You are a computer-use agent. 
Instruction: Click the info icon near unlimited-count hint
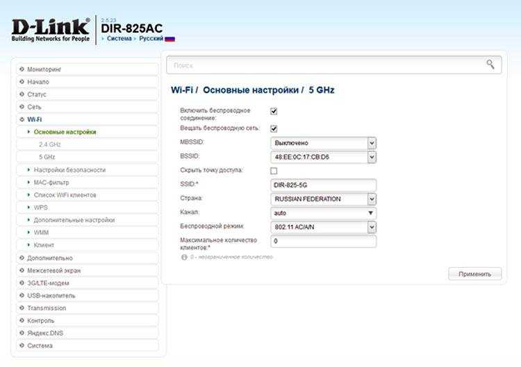pos(184,257)
